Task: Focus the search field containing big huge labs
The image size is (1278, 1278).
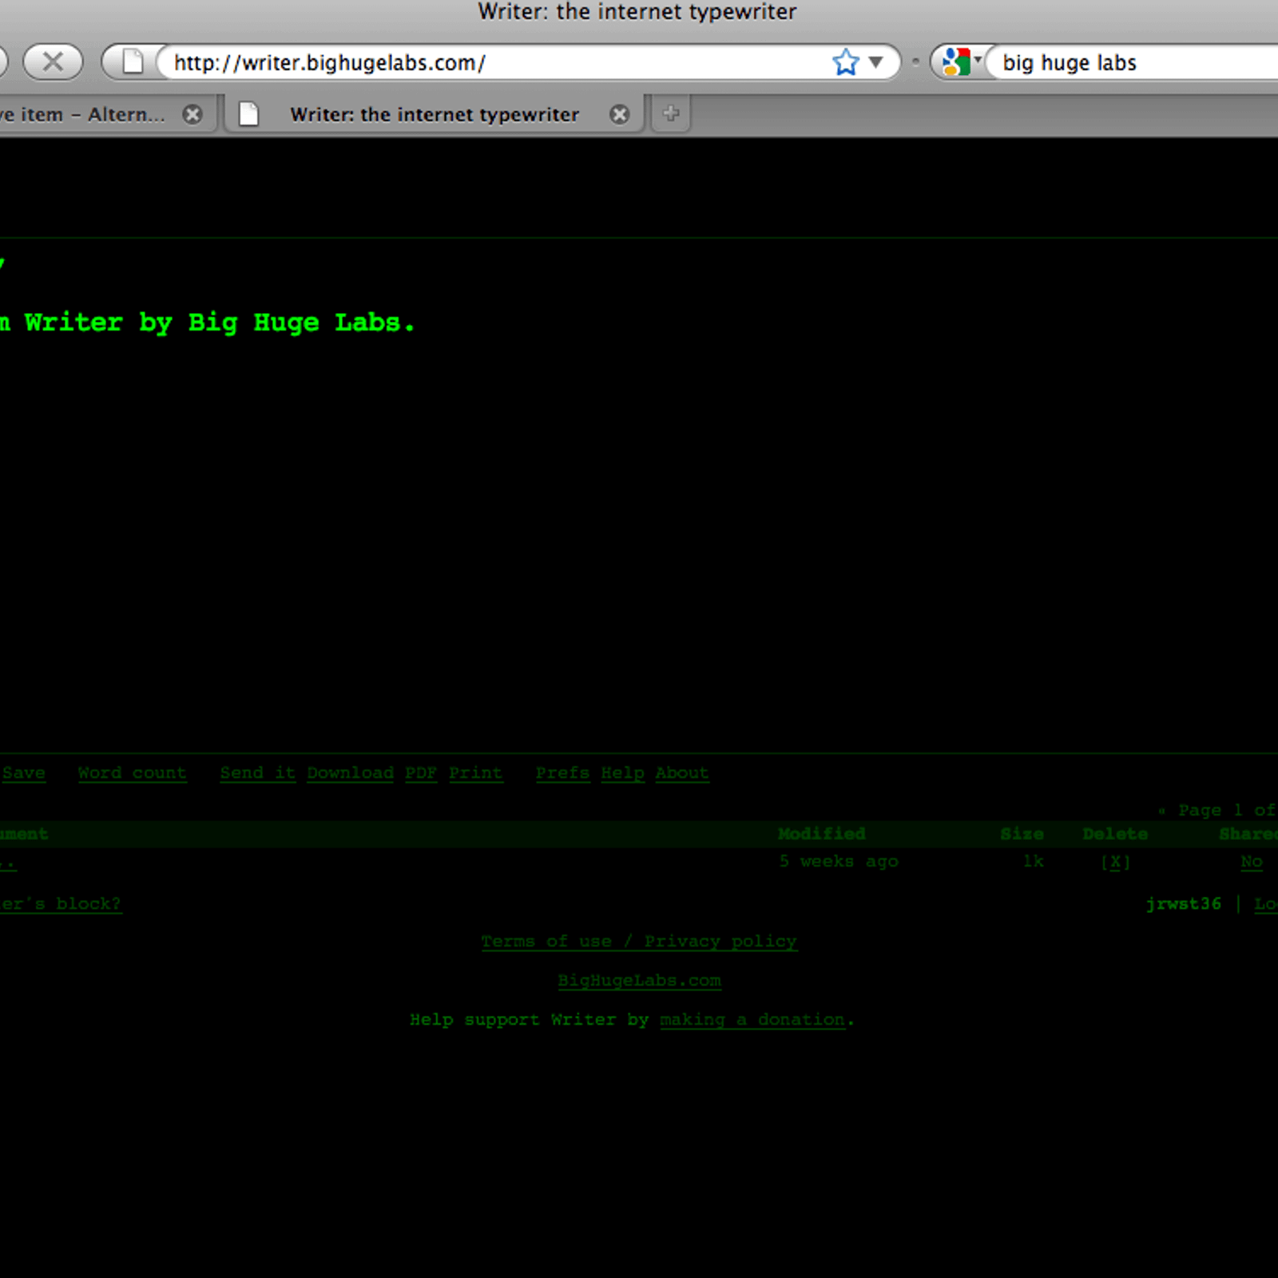Action: 1134,62
